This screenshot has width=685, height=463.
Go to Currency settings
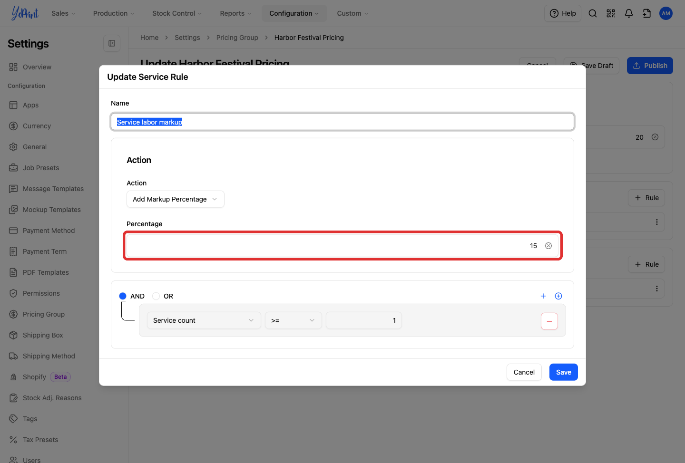(37, 126)
